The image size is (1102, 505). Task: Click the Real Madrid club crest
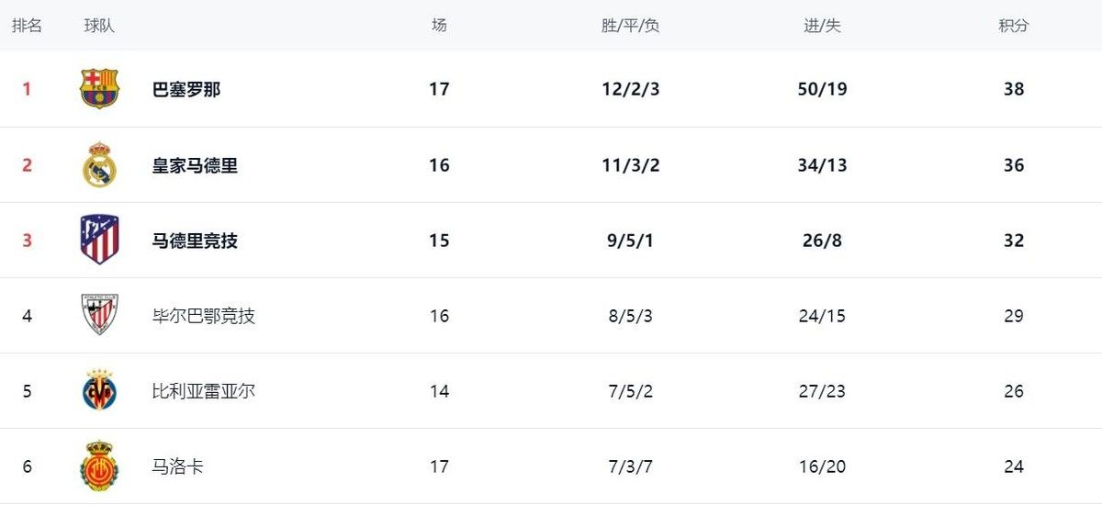click(x=99, y=165)
